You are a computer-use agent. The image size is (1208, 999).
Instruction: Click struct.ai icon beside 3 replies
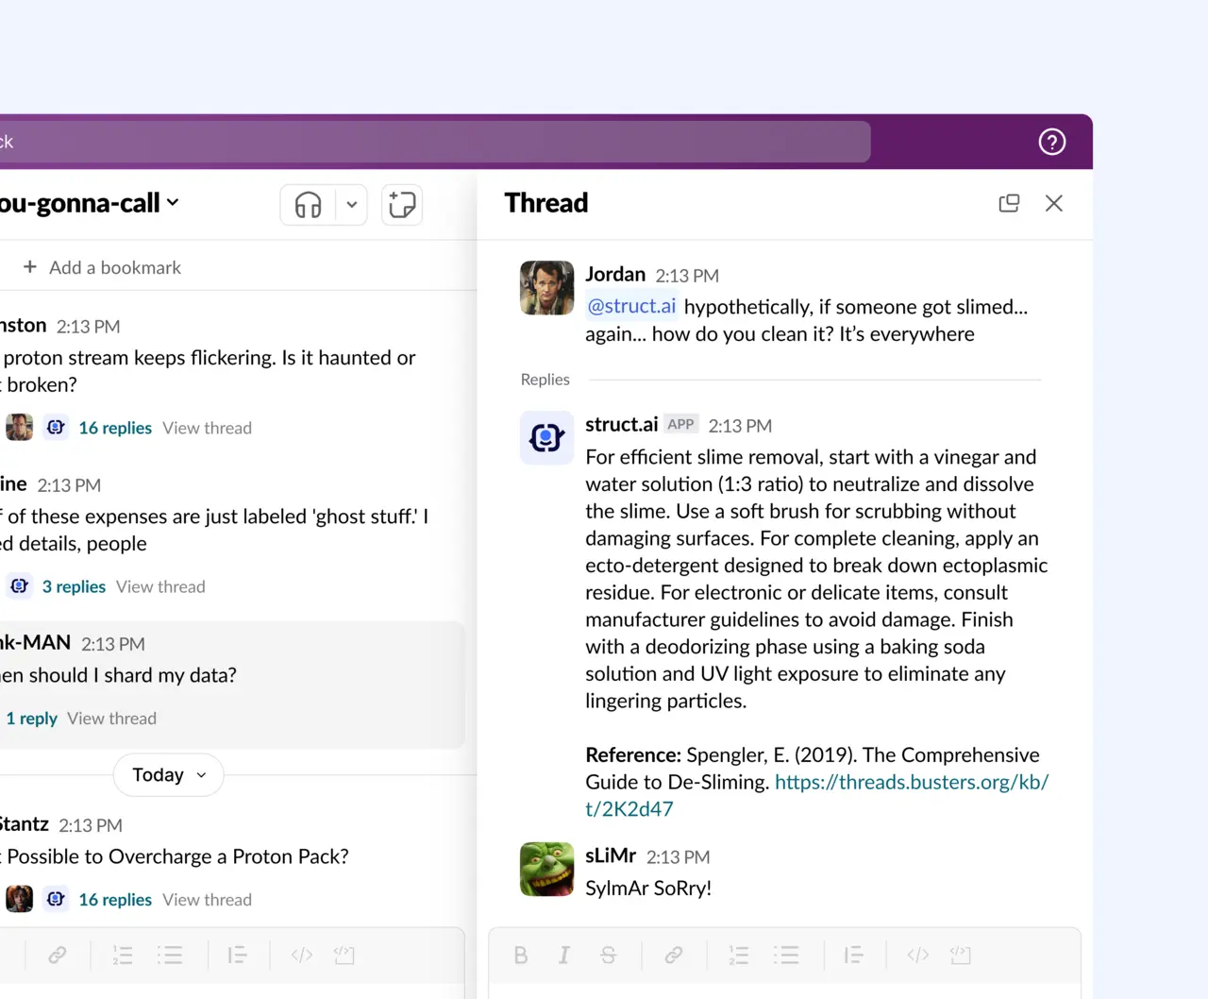(x=19, y=586)
